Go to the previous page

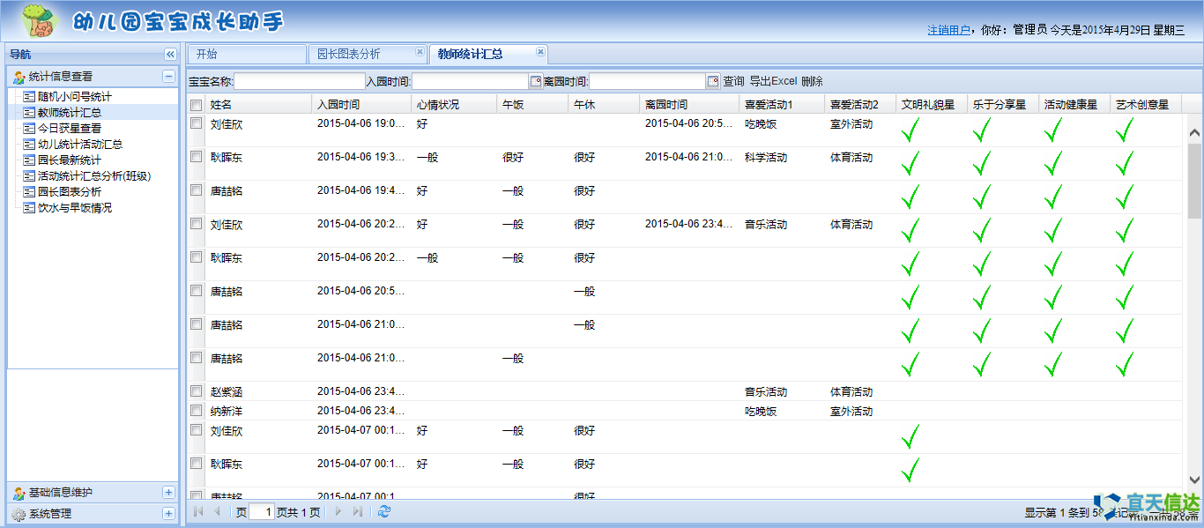tap(218, 509)
